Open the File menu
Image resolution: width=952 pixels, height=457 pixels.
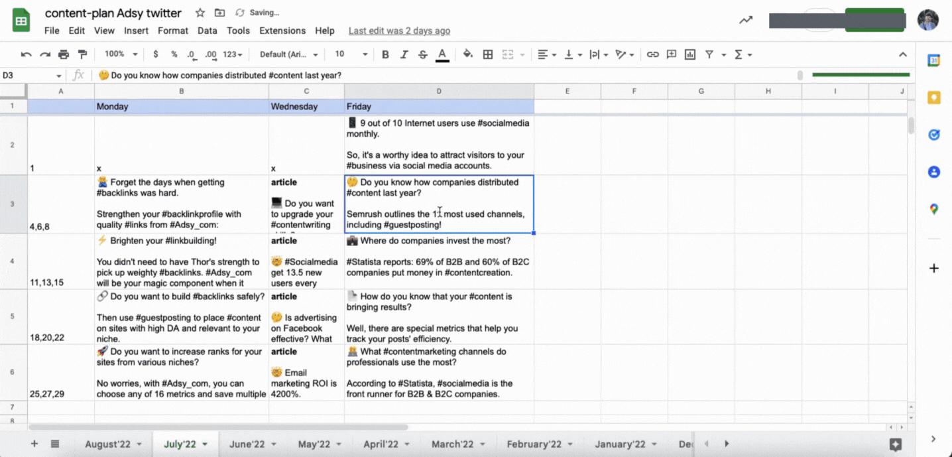tap(52, 31)
